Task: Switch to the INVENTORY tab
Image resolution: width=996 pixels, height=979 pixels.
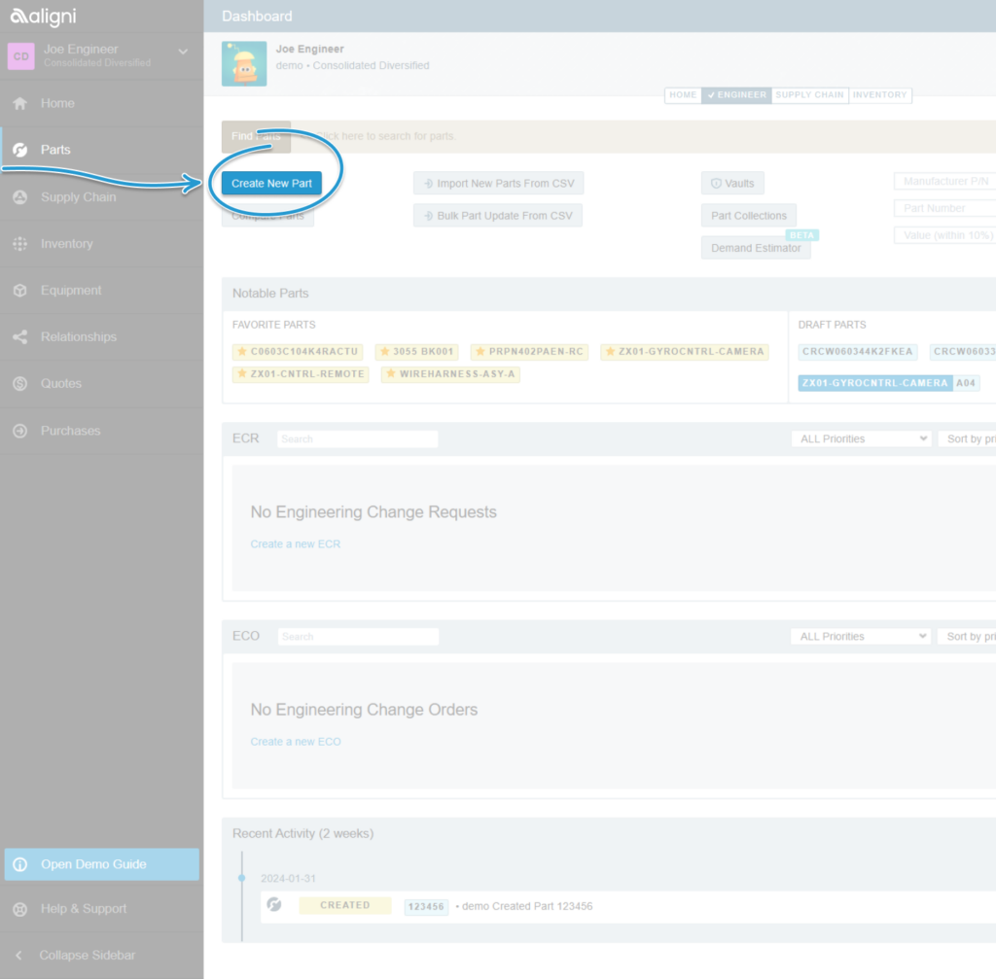Action: (x=880, y=95)
